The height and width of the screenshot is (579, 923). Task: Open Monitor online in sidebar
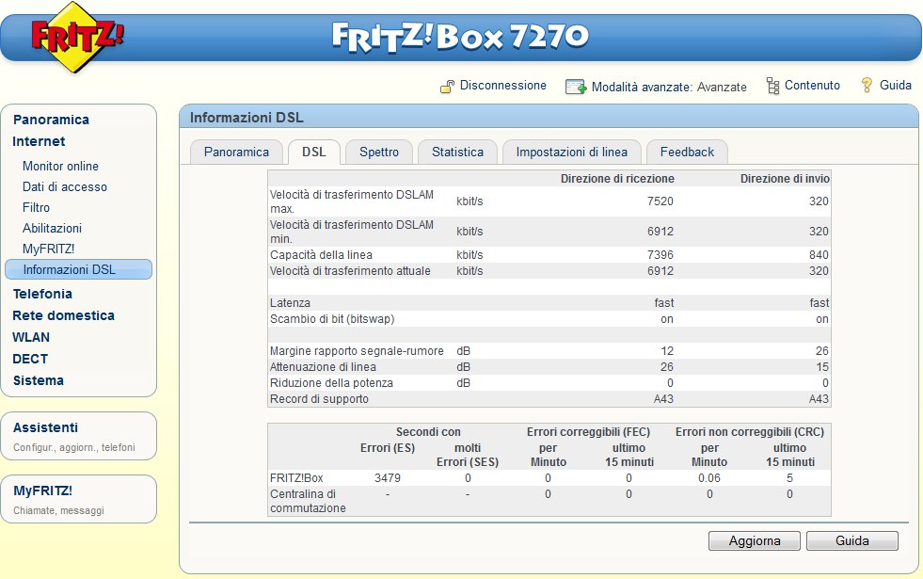tap(60, 166)
